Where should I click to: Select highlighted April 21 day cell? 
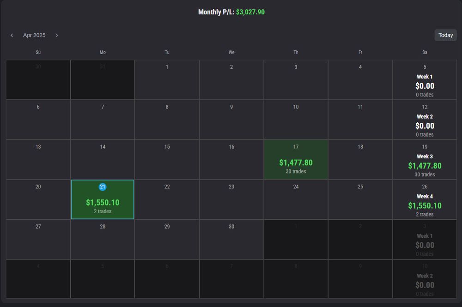tap(103, 199)
